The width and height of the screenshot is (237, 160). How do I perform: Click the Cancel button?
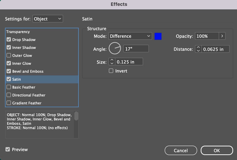pyautogui.click(x=181, y=151)
